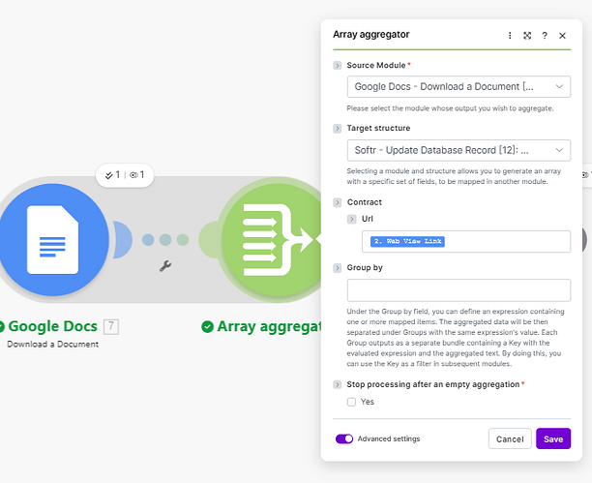Open the operations badge above the module
This screenshot has height=483, width=592.
(x=125, y=175)
